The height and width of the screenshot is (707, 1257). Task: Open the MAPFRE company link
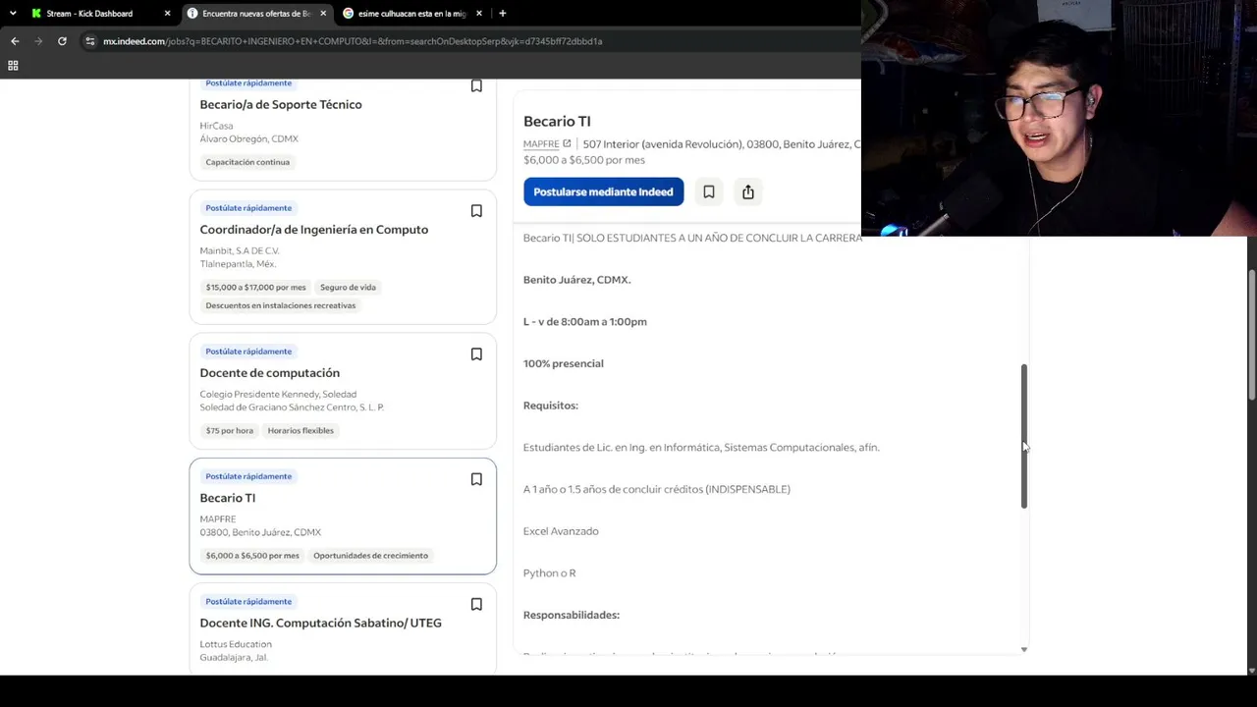click(x=541, y=144)
